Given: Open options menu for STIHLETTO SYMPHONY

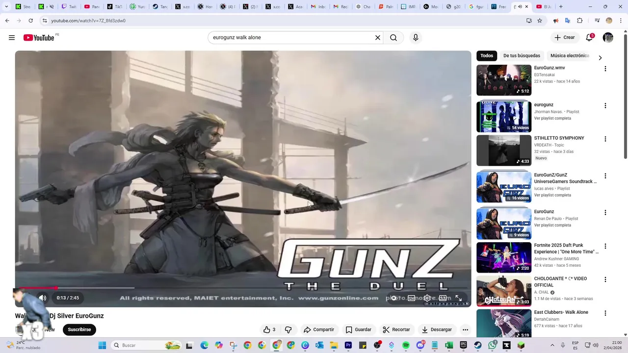Looking at the screenshot, I should (605, 139).
